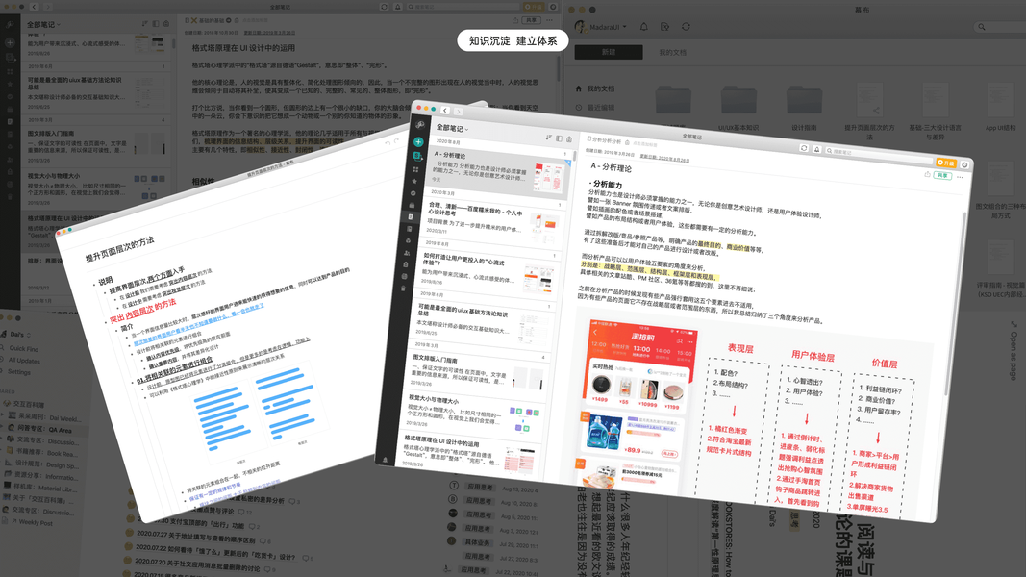Viewport: 1026px width, 577px height.
Task: Click the search field in the 幕布 window
Action: pyautogui.click(x=1000, y=27)
